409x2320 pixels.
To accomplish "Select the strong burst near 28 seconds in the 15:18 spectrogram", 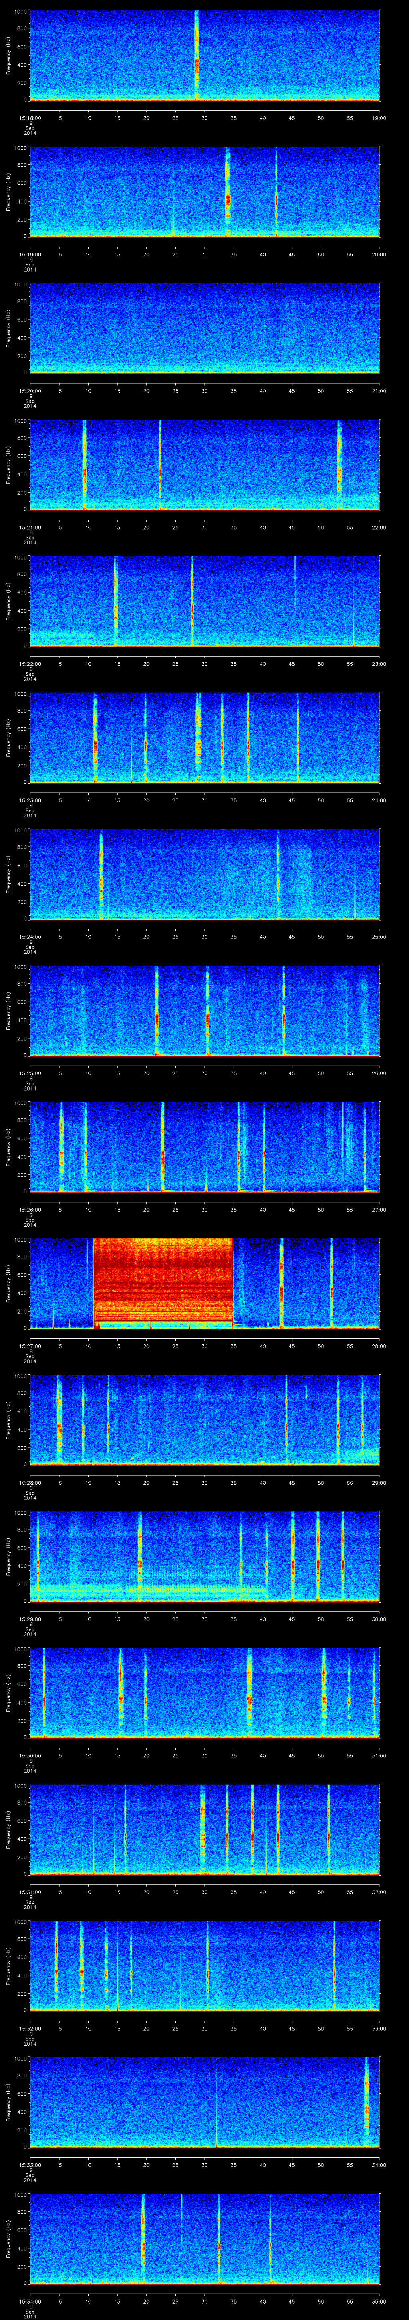I will click(196, 63).
